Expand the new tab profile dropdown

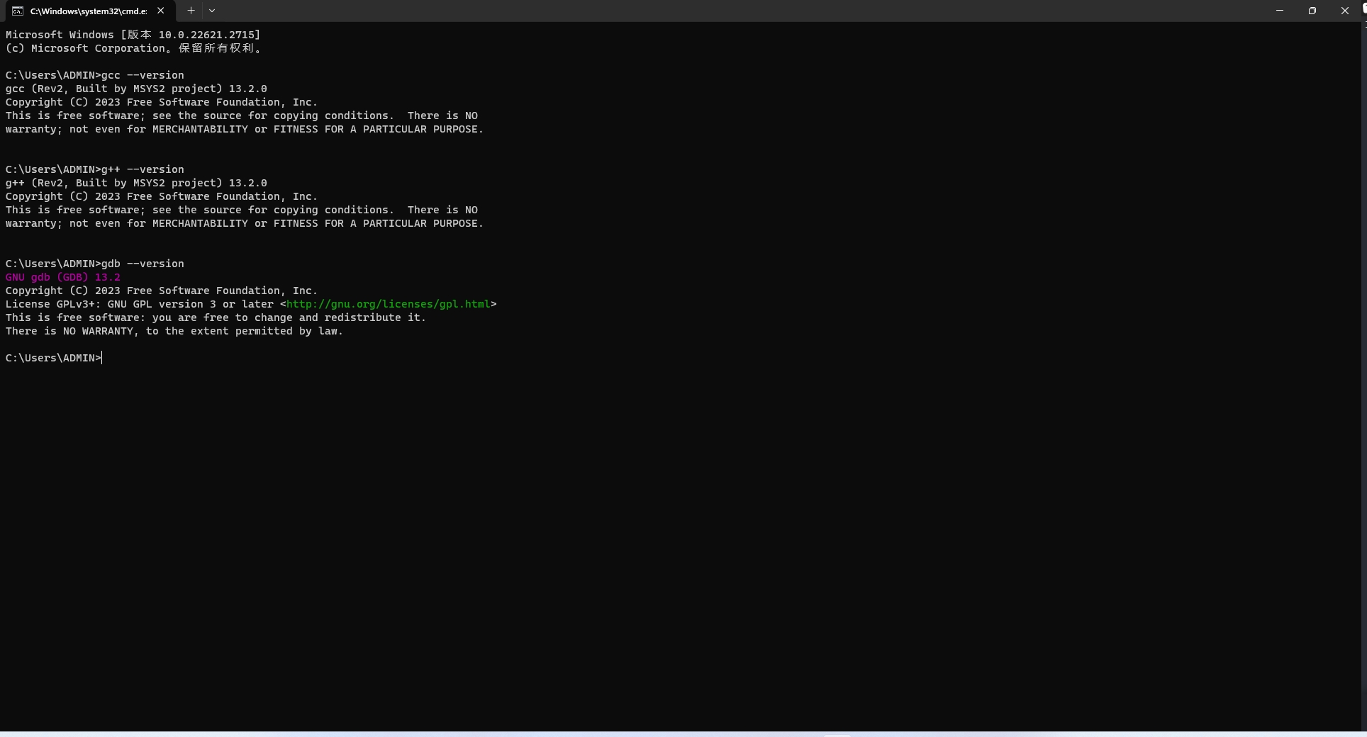coord(212,11)
